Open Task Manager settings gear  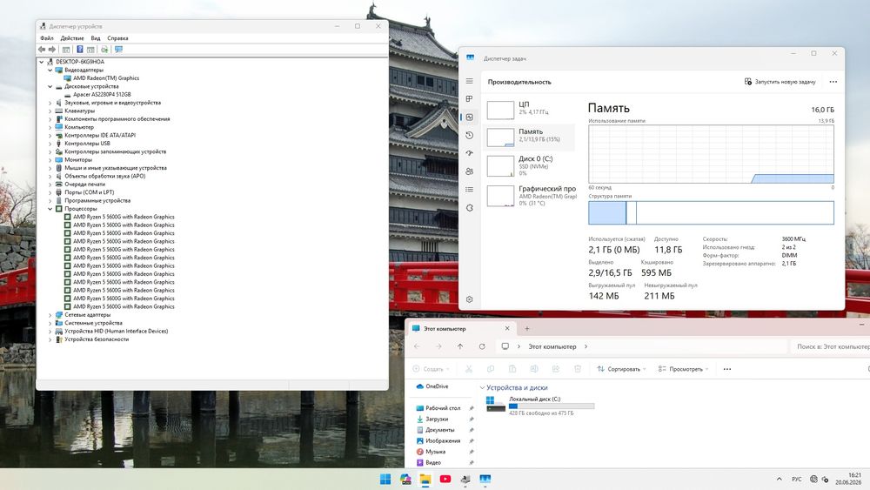coord(470,299)
